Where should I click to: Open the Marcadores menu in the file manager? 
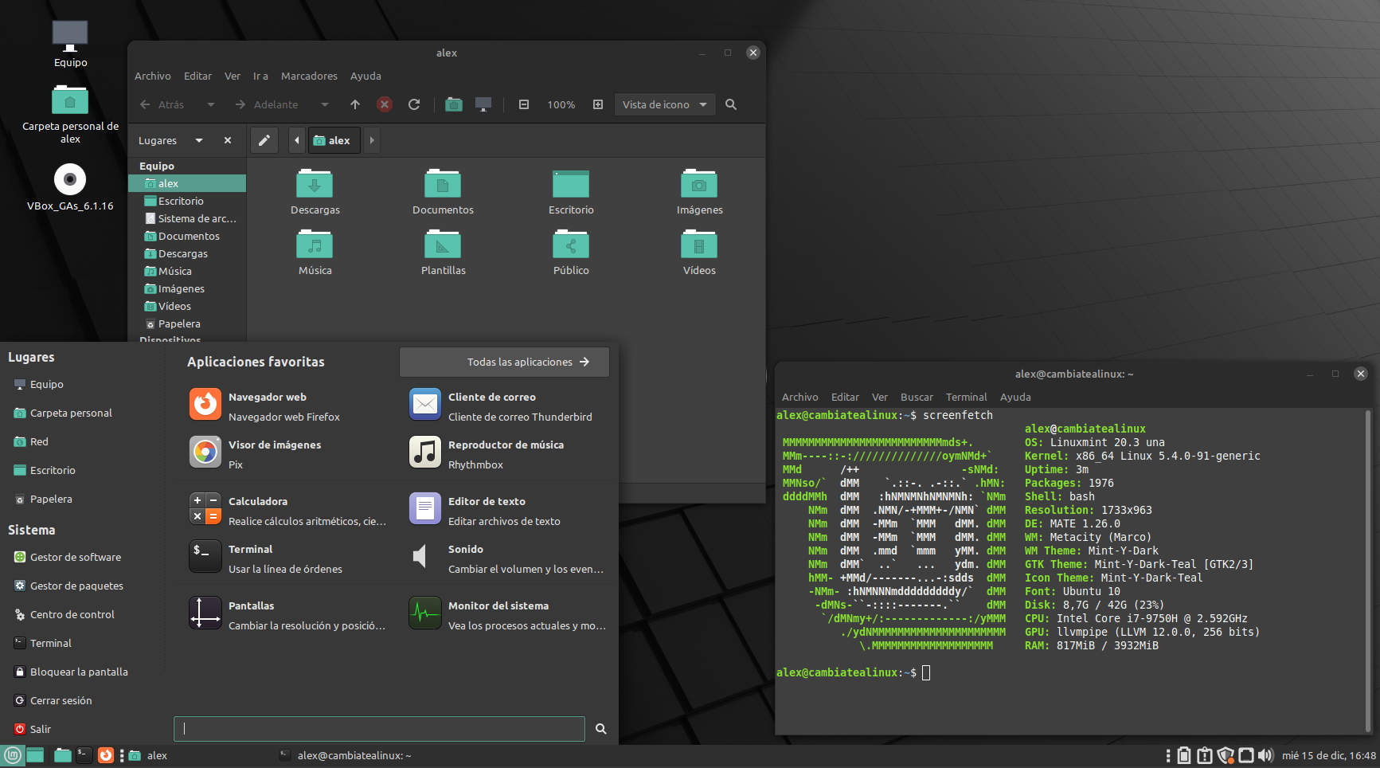309,76
